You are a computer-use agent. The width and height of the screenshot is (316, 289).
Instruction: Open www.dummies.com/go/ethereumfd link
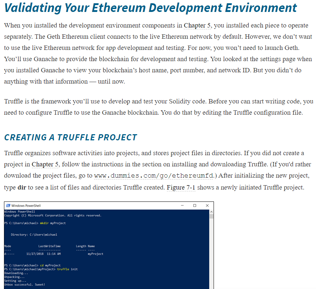[153, 176]
